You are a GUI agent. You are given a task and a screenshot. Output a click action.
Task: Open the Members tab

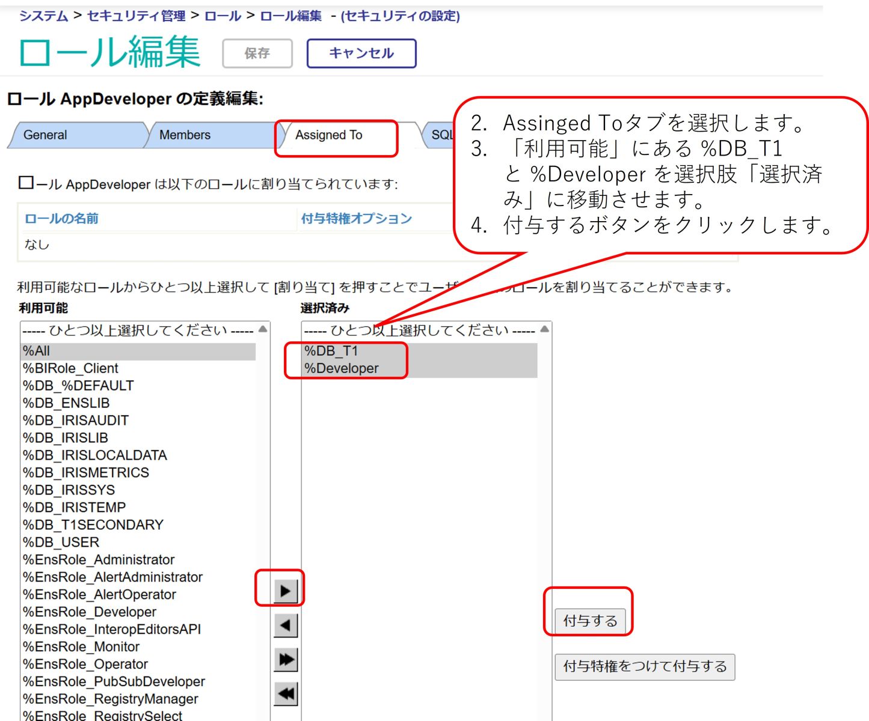pos(185,135)
